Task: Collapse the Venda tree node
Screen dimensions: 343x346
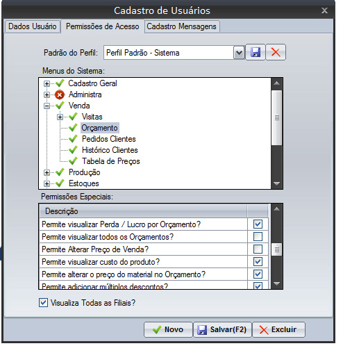Action: tap(47, 106)
